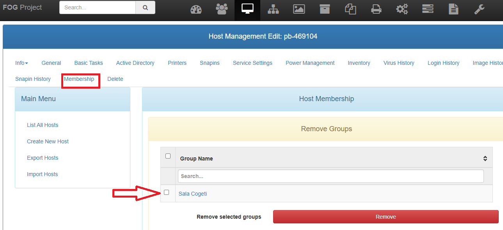Check the Sala Cogeti group checkbox
Screen dimensions: 503x230
click(x=167, y=193)
